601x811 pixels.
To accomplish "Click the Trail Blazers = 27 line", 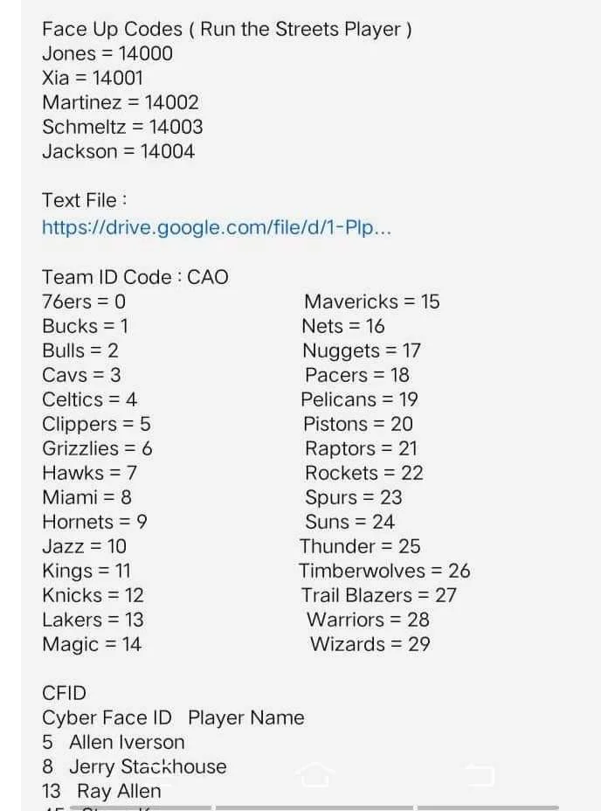I will (x=378, y=595).
